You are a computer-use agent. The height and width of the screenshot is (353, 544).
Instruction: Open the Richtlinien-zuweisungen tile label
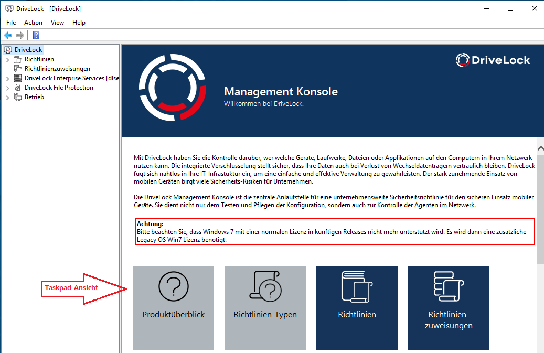click(x=449, y=320)
